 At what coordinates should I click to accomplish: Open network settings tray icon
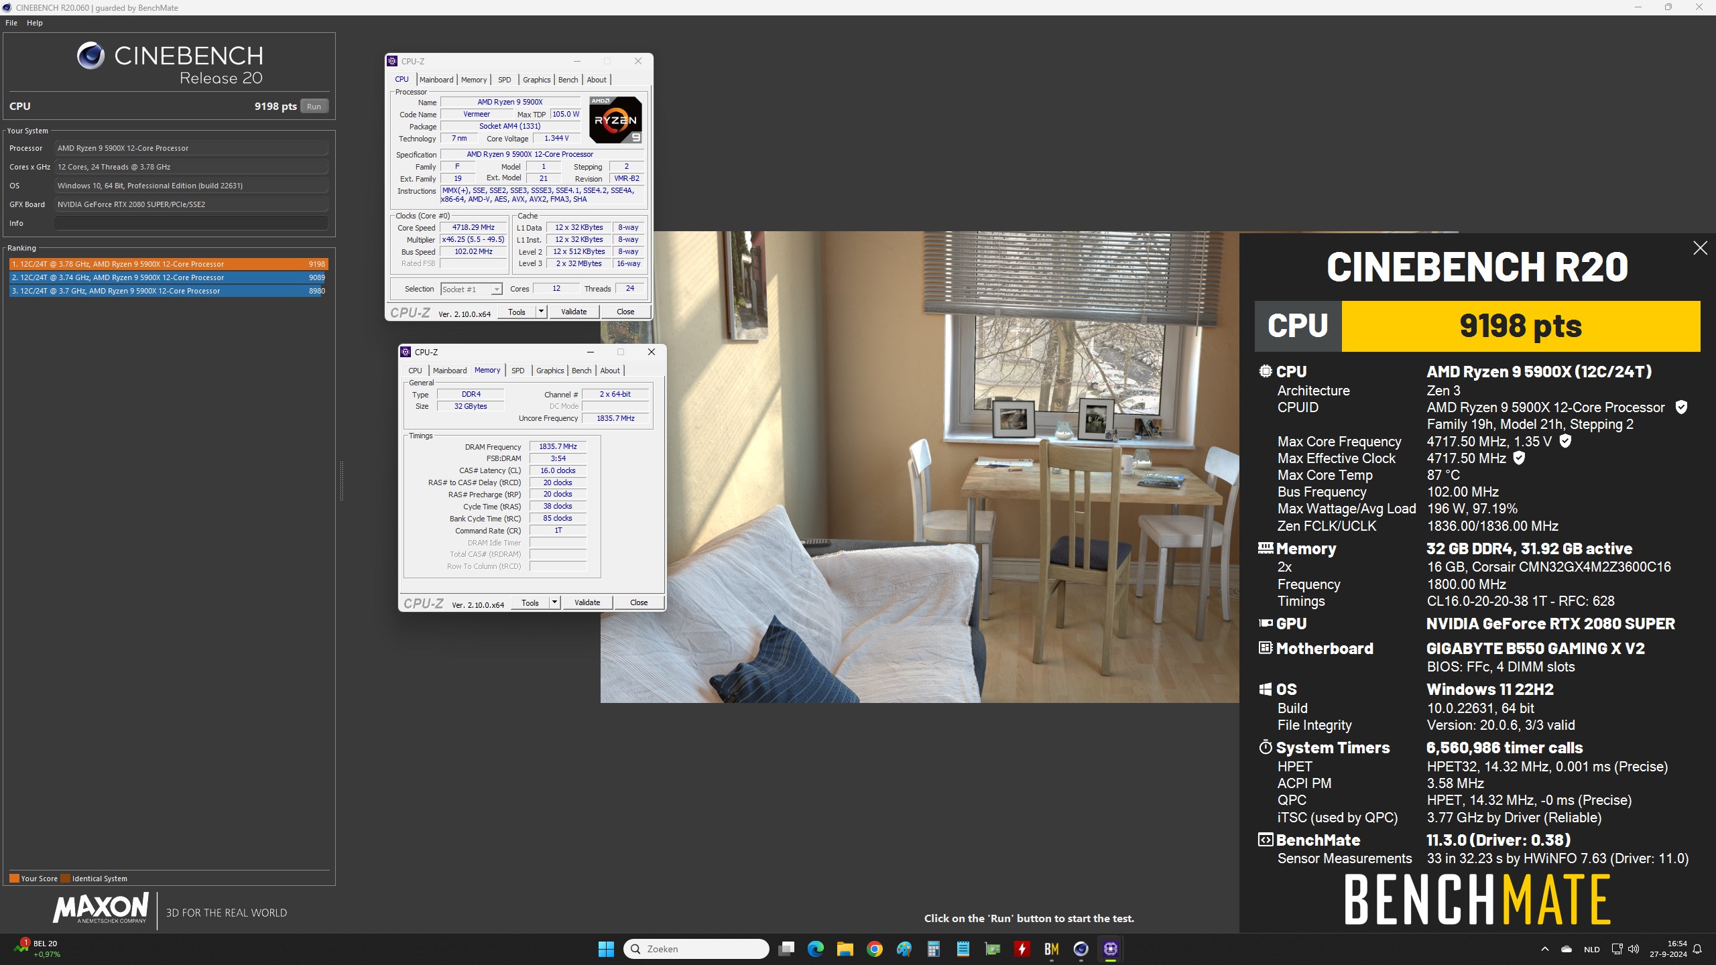pos(1616,949)
